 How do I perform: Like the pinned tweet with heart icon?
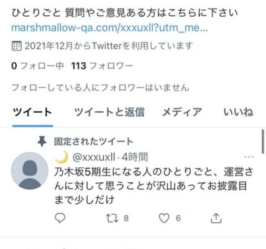pos(164,218)
